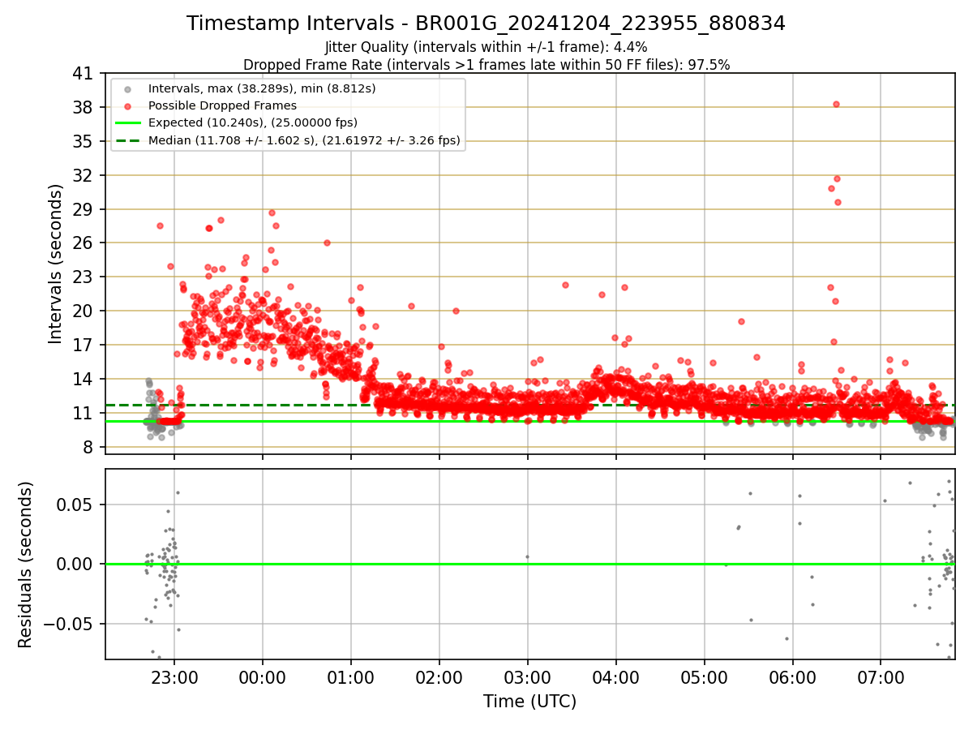Click the 'Residuals (seconds)' y-axis label
This screenshot has height=730, width=973.
click(x=25, y=564)
